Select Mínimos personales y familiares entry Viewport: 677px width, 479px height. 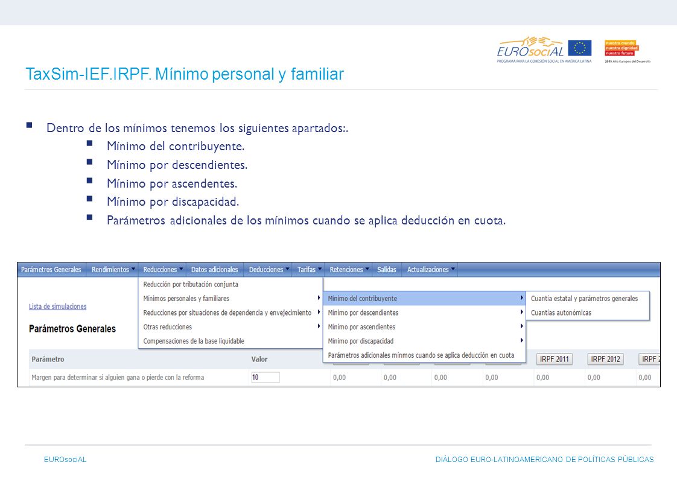tap(230, 299)
